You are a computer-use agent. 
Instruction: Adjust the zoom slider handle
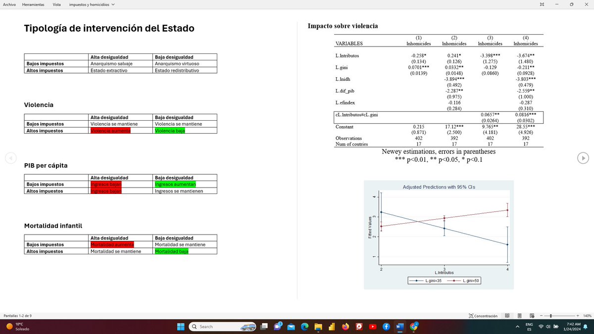coord(551,316)
